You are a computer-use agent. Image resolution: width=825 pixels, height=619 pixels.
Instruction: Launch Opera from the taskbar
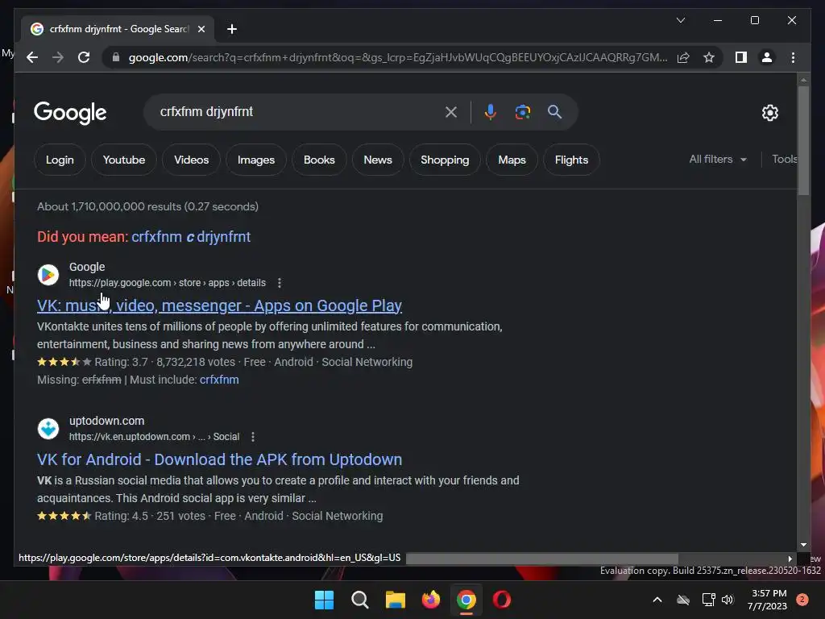501,600
